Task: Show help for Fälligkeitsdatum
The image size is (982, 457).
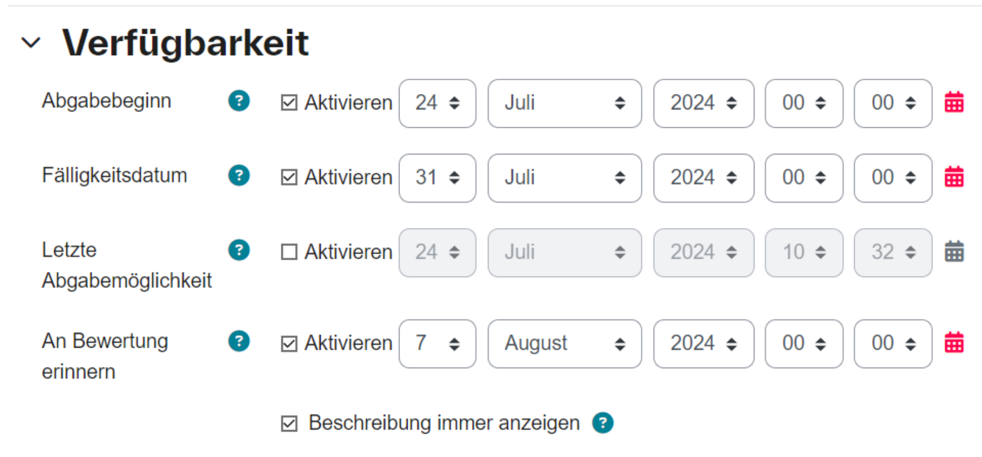Action: 239,175
